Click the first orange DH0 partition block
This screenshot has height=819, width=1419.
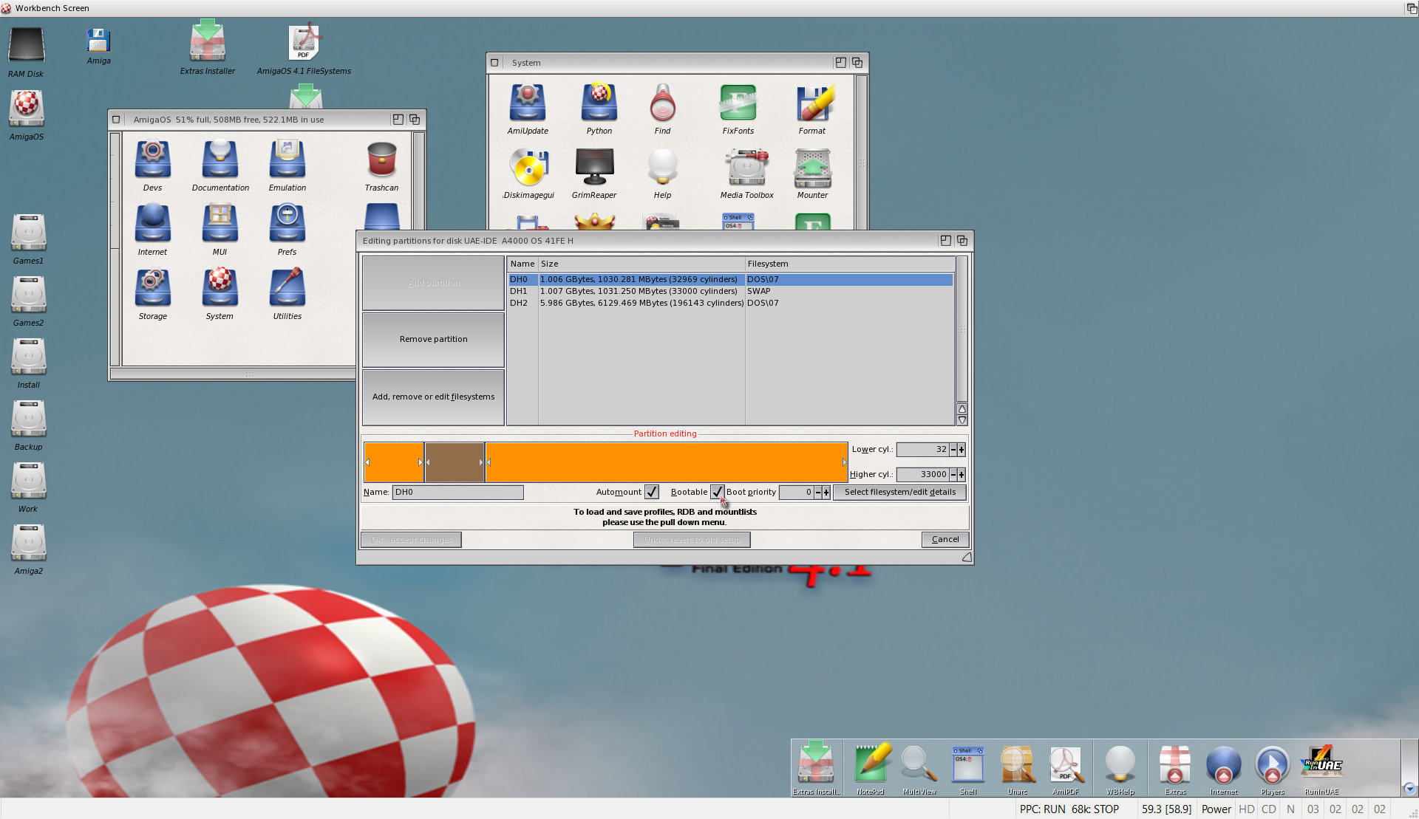tap(394, 462)
